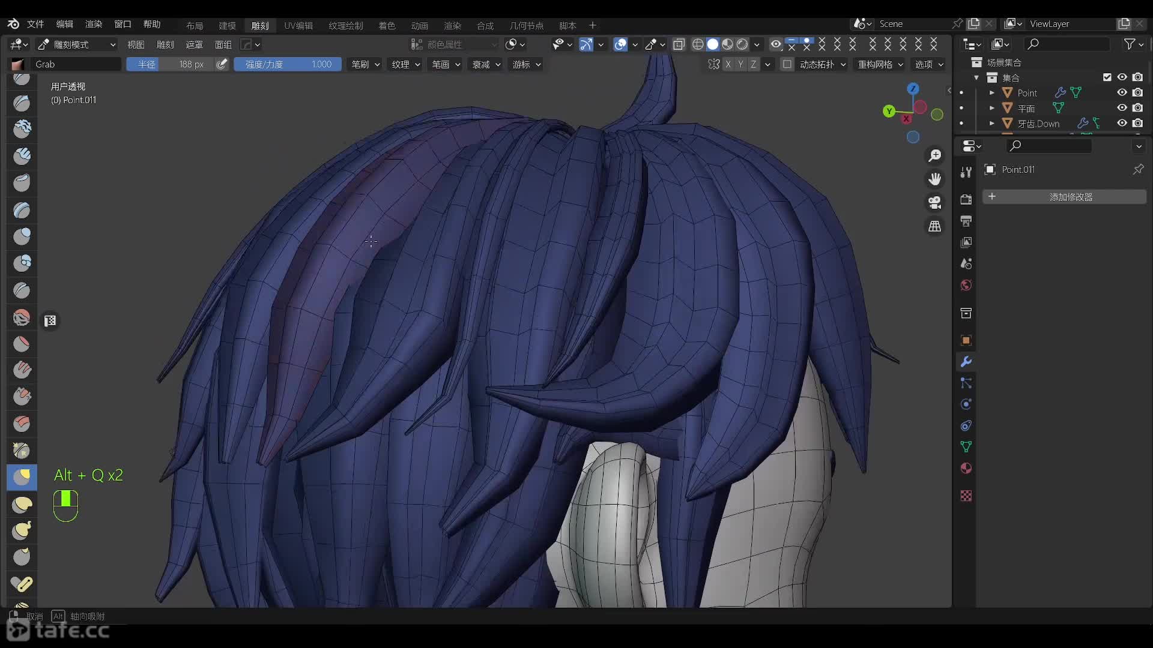Image resolution: width=1153 pixels, height=648 pixels.
Task: Open the viewport shading options dropdown
Action: [x=757, y=44]
